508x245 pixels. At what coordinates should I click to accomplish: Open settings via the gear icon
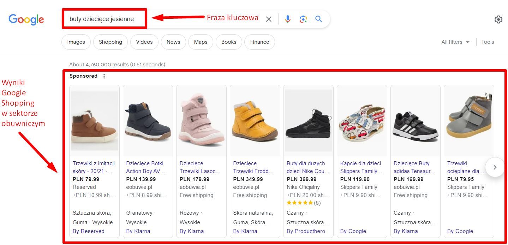point(498,19)
